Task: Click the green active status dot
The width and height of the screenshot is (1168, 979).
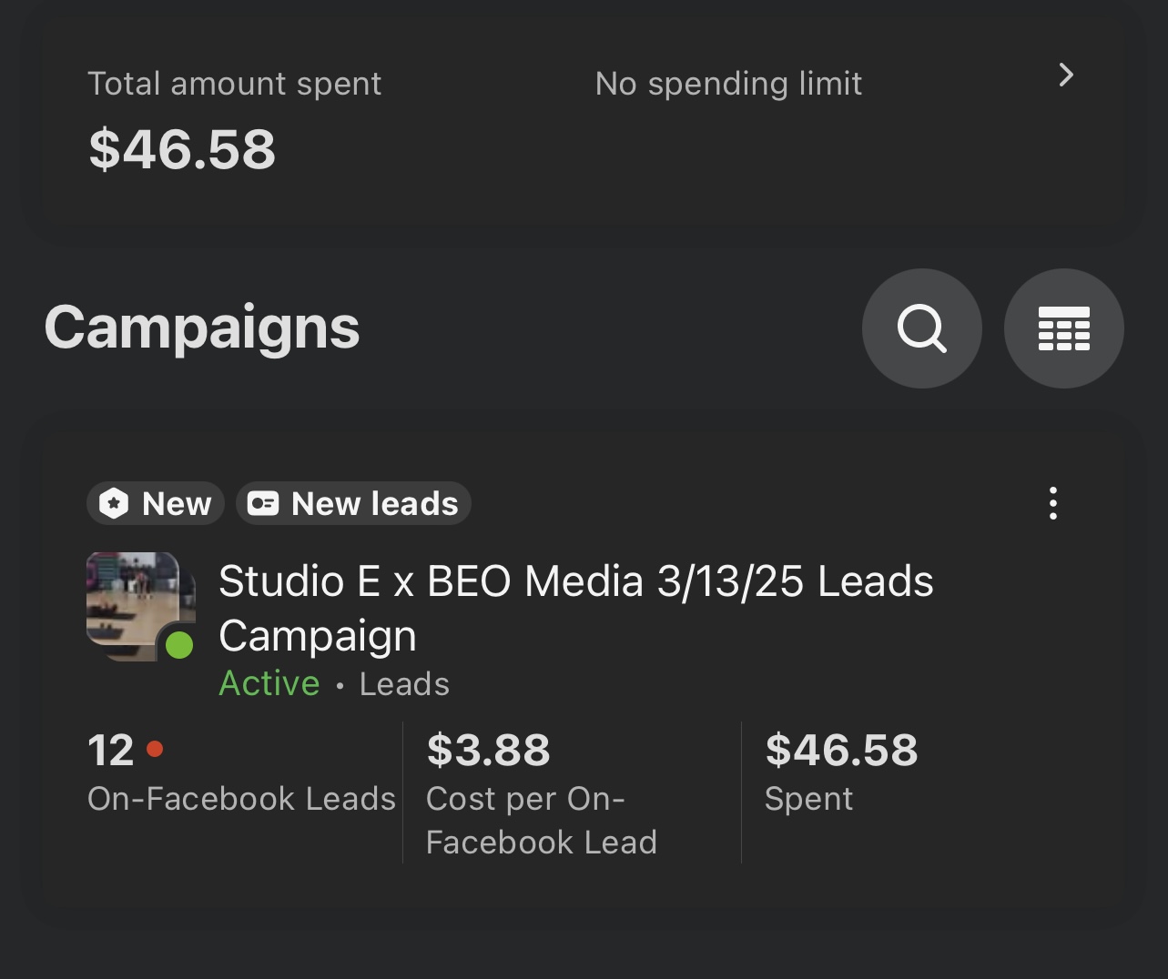Action: (179, 645)
